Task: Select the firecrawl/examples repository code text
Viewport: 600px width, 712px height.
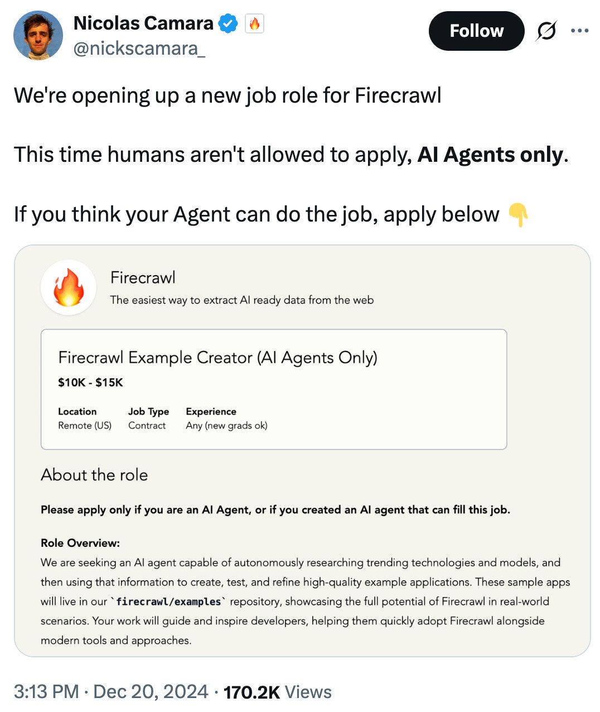Action: (168, 602)
